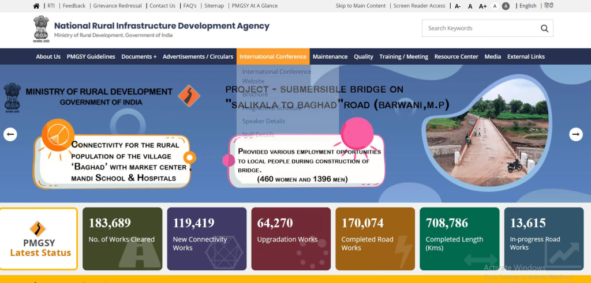Switch language to Hindi
The image size is (591, 283).
(x=549, y=6)
